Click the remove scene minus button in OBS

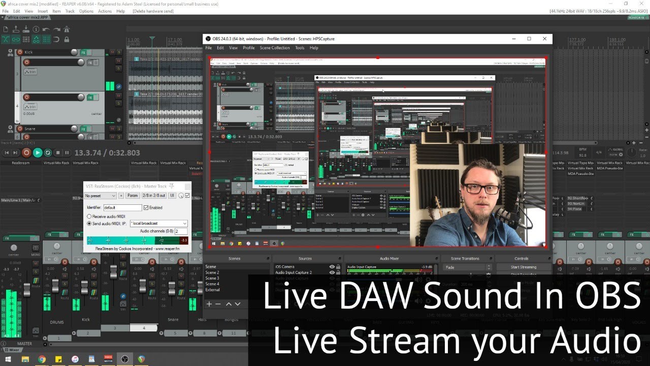click(218, 303)
